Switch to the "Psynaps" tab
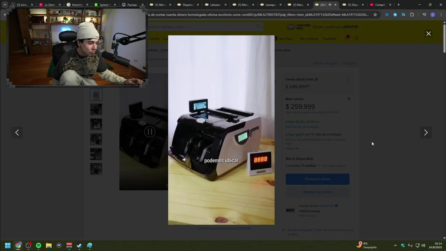This screenshot has height=251, width=446. tap(132, 5)
